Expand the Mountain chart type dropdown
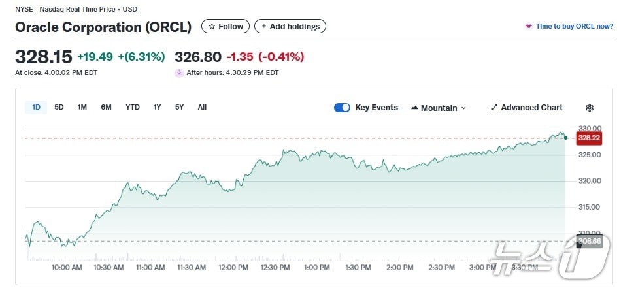Image resolution: width=619 pixels, height=288 pixels. pyautogui.click(x=464, y=108)
